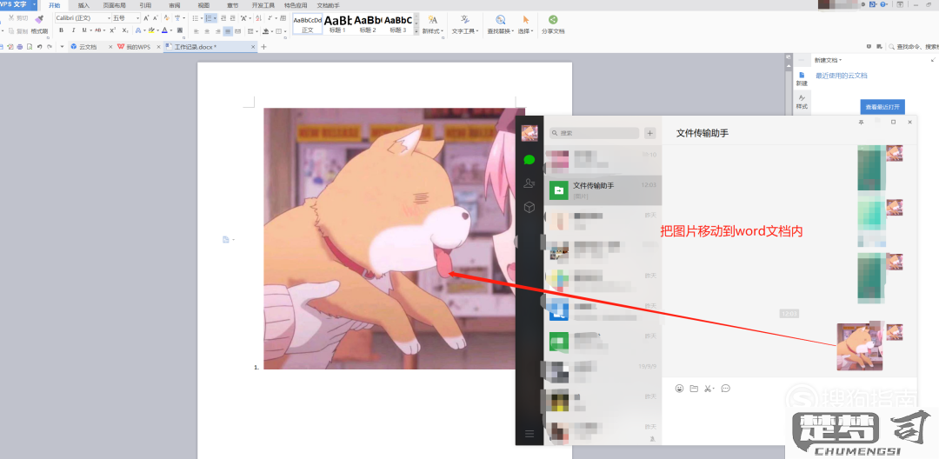The height and width of the screenshot is (459, 939).
Task: Open chat history bubble icon in WeChat
Action: 725,389
